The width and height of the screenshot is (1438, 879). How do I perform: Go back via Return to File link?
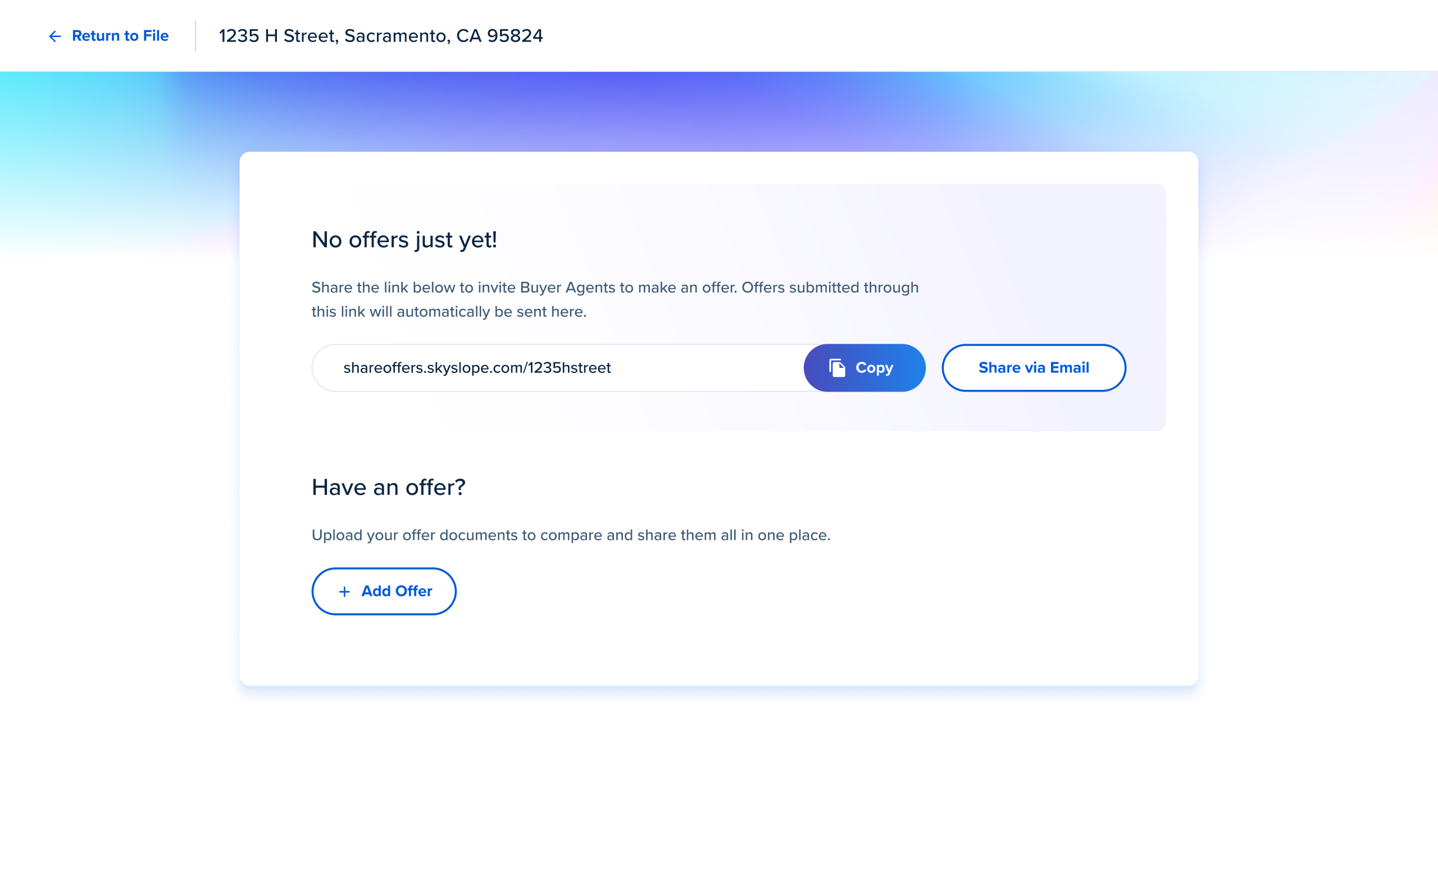tap(120, 36)
